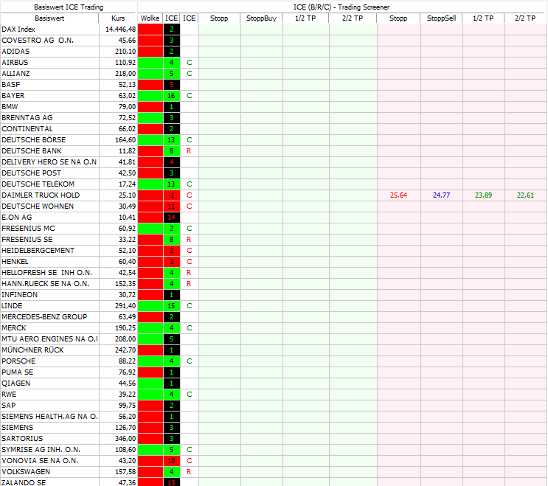
Task: Select the PUMA SE row
Action: [18, 372]
